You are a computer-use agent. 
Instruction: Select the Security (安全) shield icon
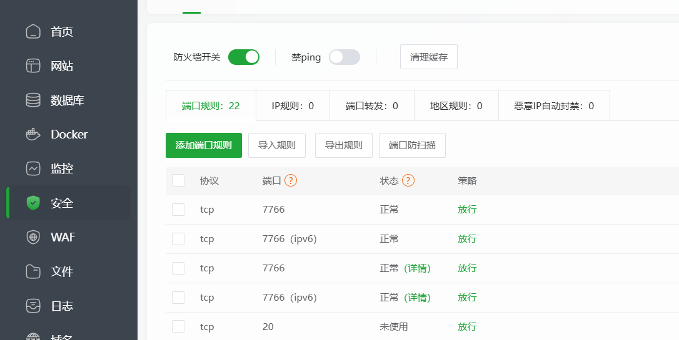[33, 203]
